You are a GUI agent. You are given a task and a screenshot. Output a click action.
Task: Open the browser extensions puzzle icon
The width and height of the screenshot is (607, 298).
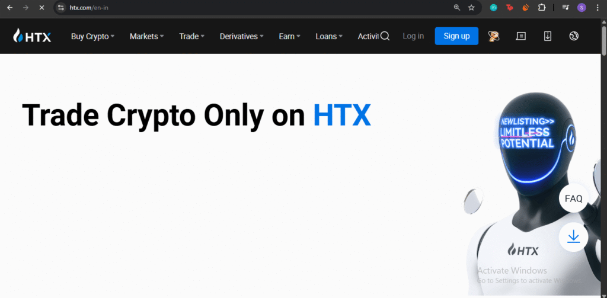point(542,7)
